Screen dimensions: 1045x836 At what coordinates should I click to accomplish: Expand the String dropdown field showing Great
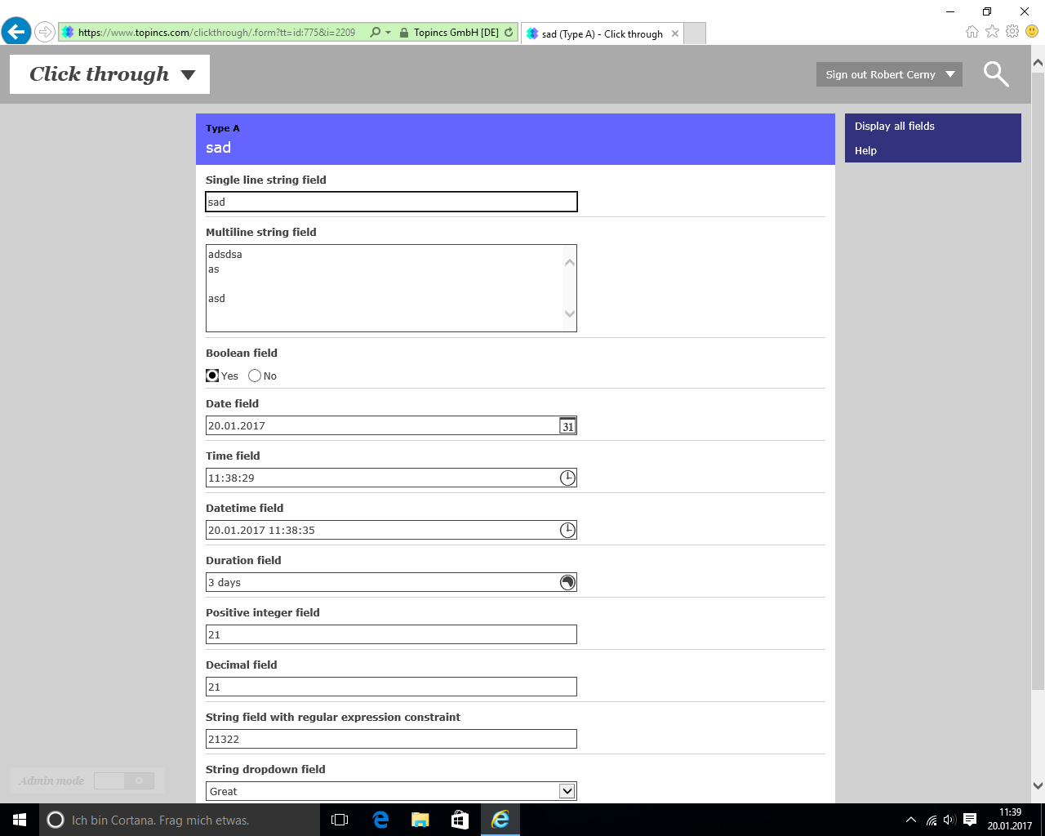pos(567,791)
